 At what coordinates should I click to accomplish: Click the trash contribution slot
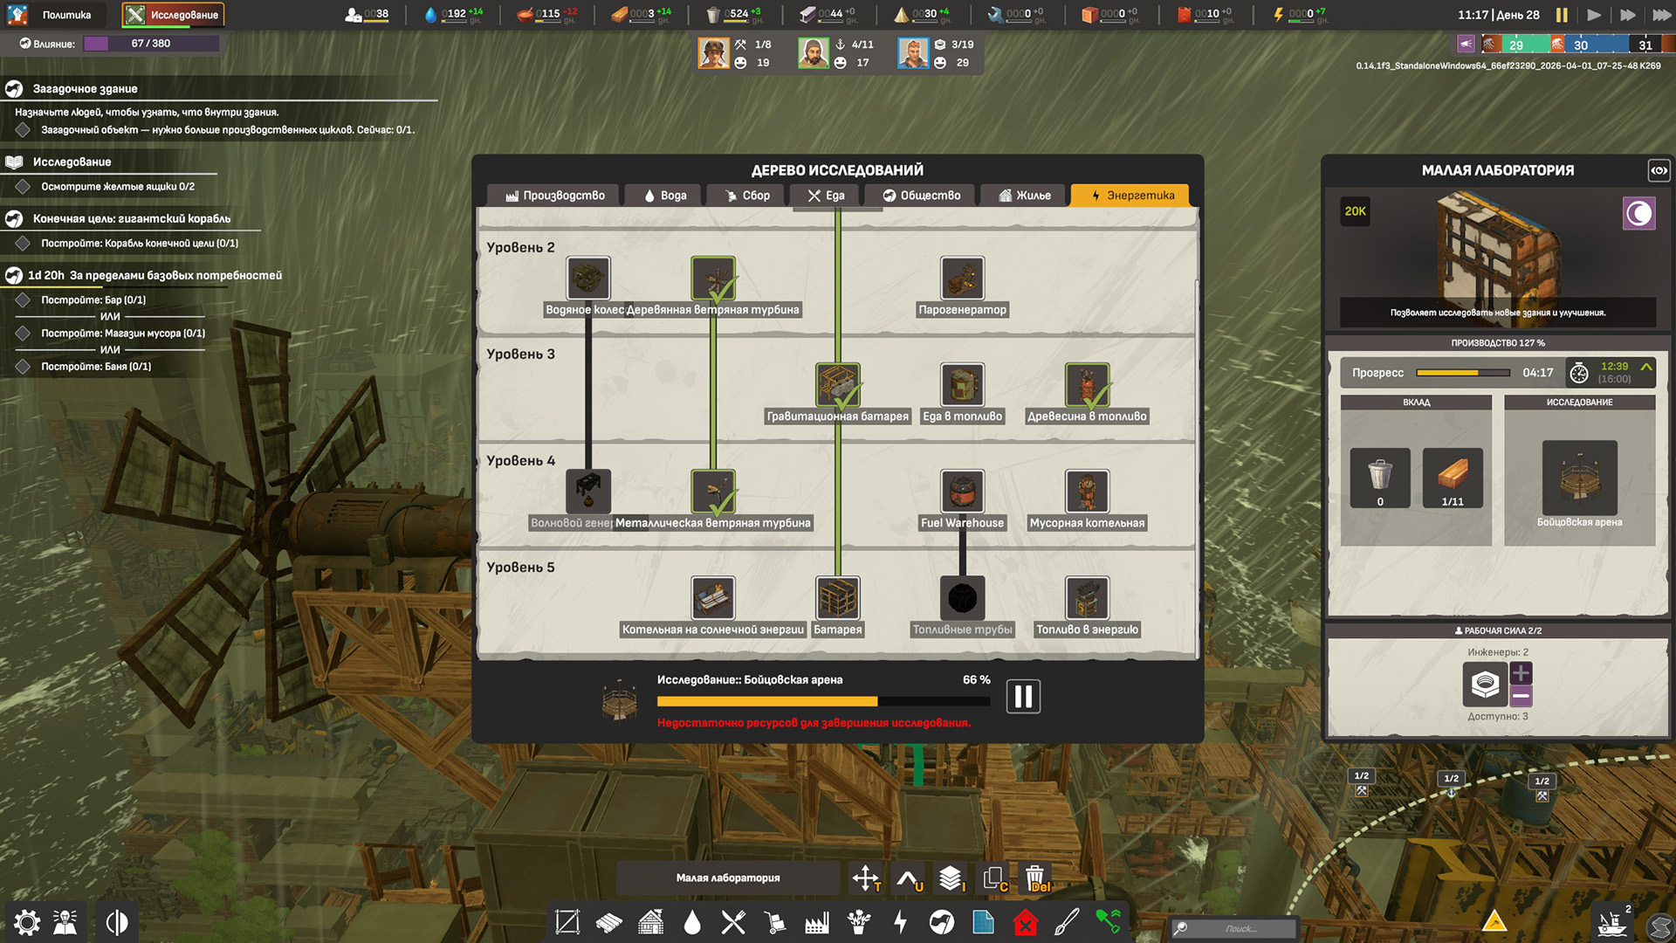pyautogui.click(x=1380, y=478)
